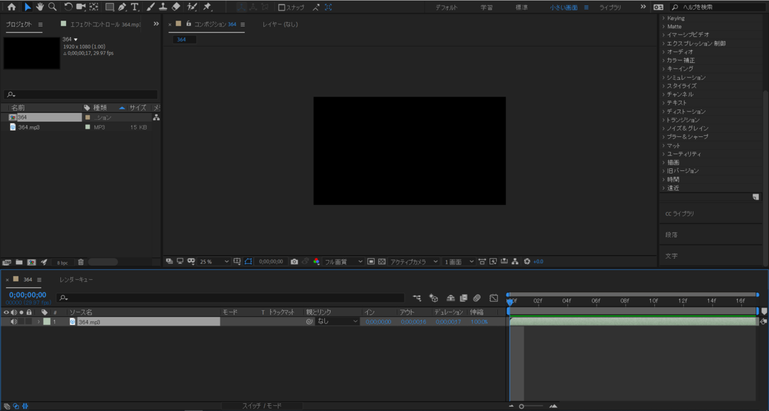Expand the ブラー&シャープ effects category
The image size is (769, 411).
[x=664, y=137]
